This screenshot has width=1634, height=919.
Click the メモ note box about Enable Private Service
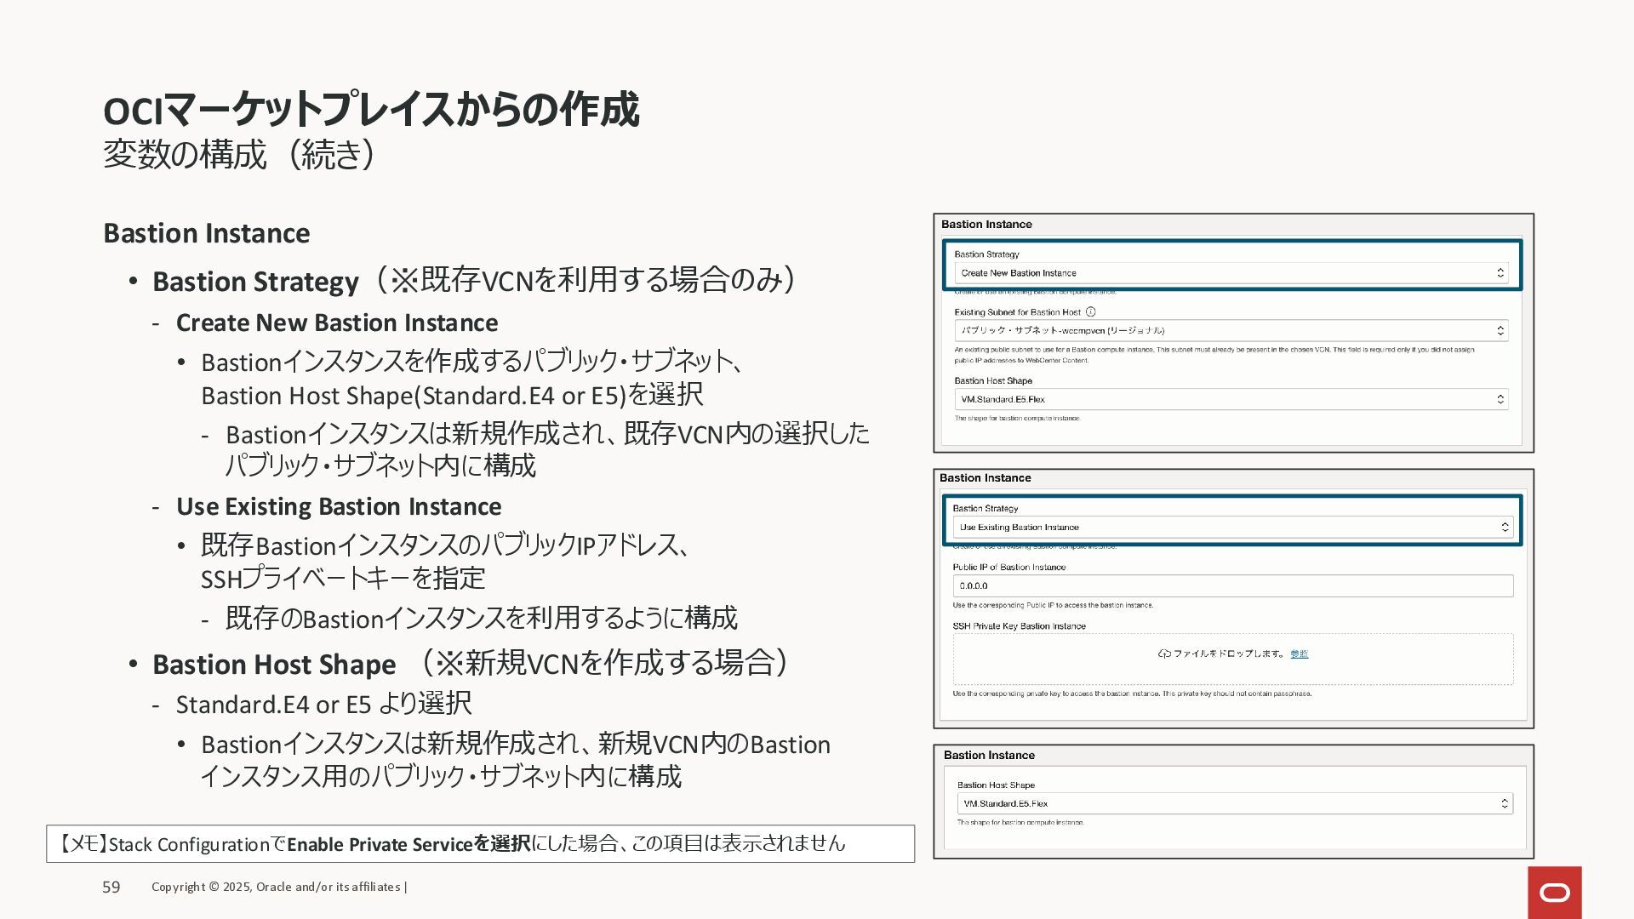click(x=480, y=843)
